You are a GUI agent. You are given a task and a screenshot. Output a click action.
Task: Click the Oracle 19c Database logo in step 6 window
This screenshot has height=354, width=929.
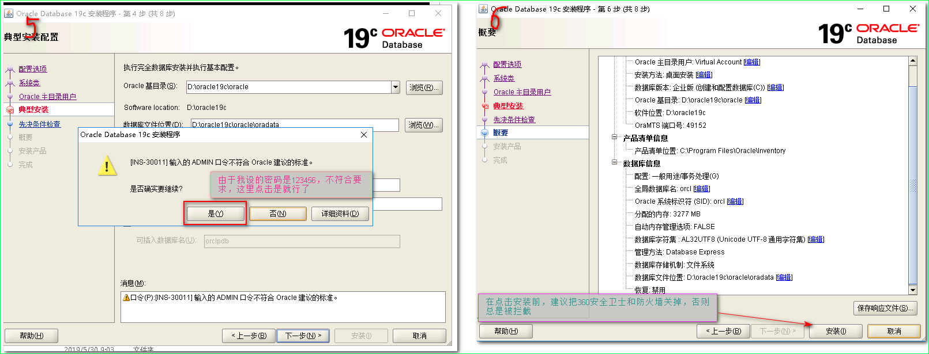(869, 33)
